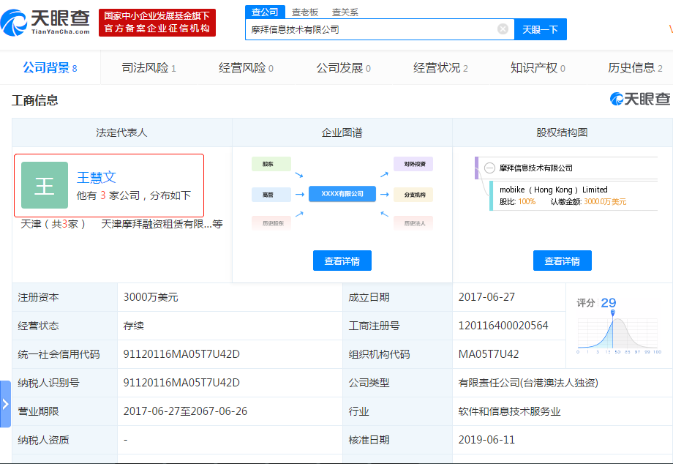This screenshot has width=673, height=464.
Task: Click 工商注册号 value 120116400020564
Action: click(x=503, y=326)
